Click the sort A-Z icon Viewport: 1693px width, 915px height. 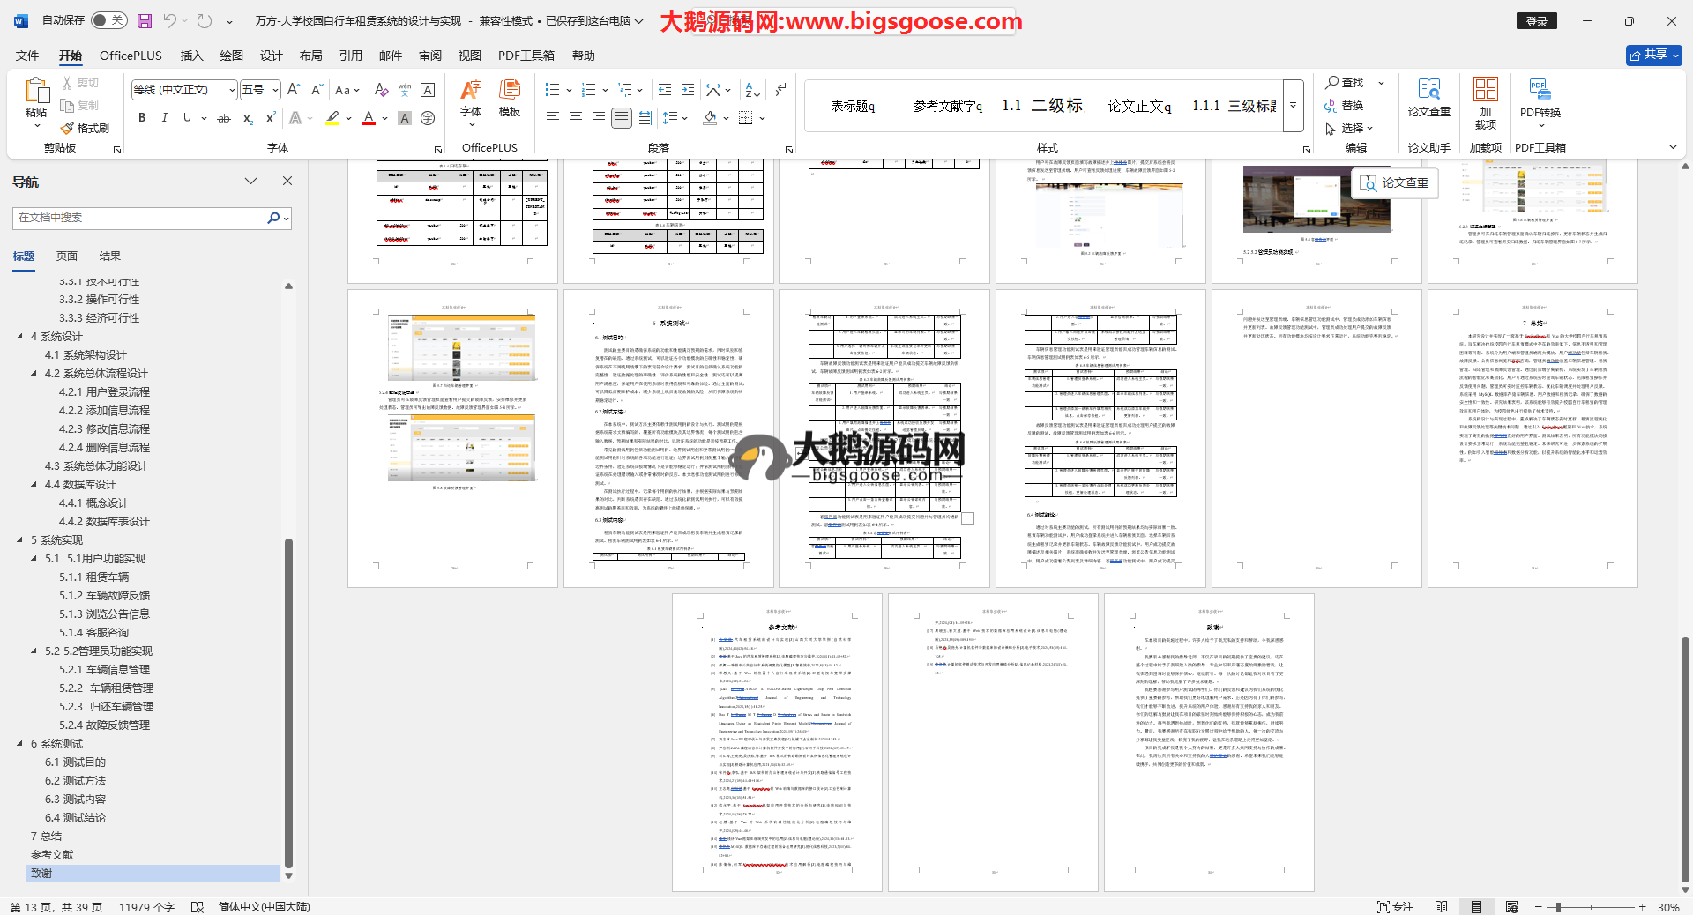[752, 90]
